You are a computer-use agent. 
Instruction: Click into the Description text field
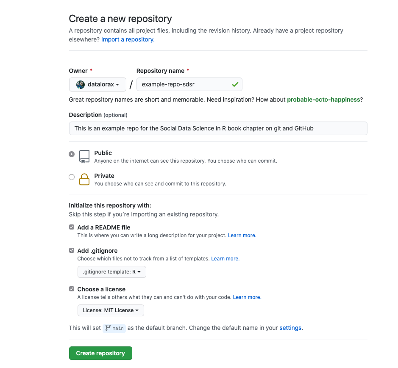coord(218,128)
